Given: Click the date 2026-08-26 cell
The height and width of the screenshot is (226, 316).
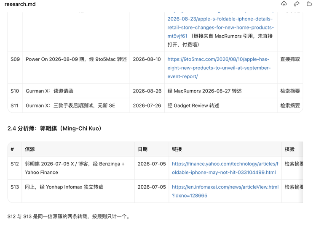Looking at the screenshot, I should (x=147, y=91).
